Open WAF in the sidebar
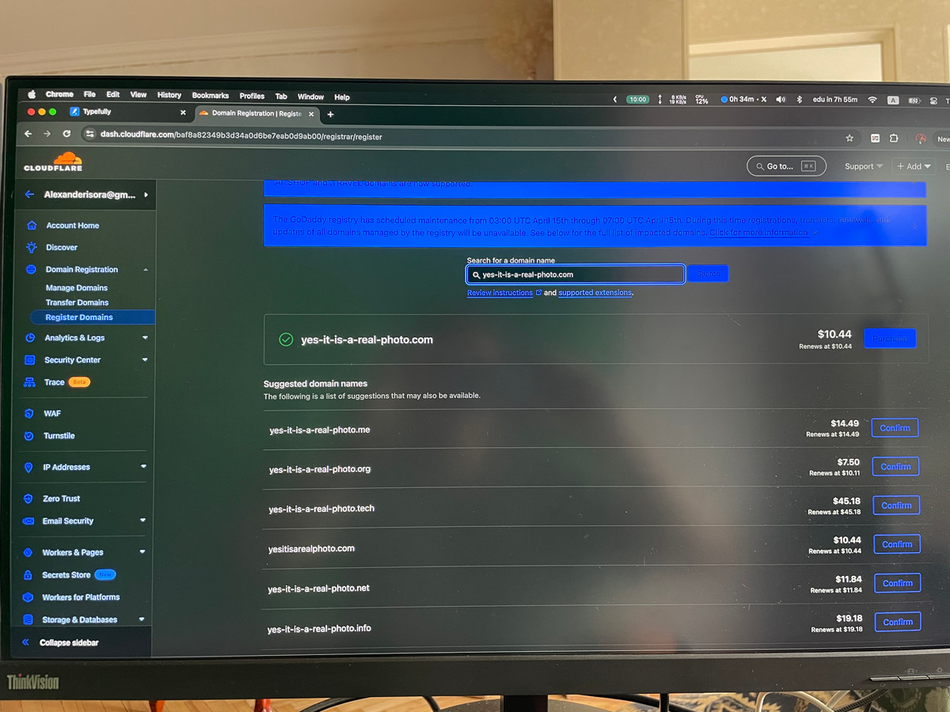This screenshot has height=712, width=950. [x=52, y=414]
